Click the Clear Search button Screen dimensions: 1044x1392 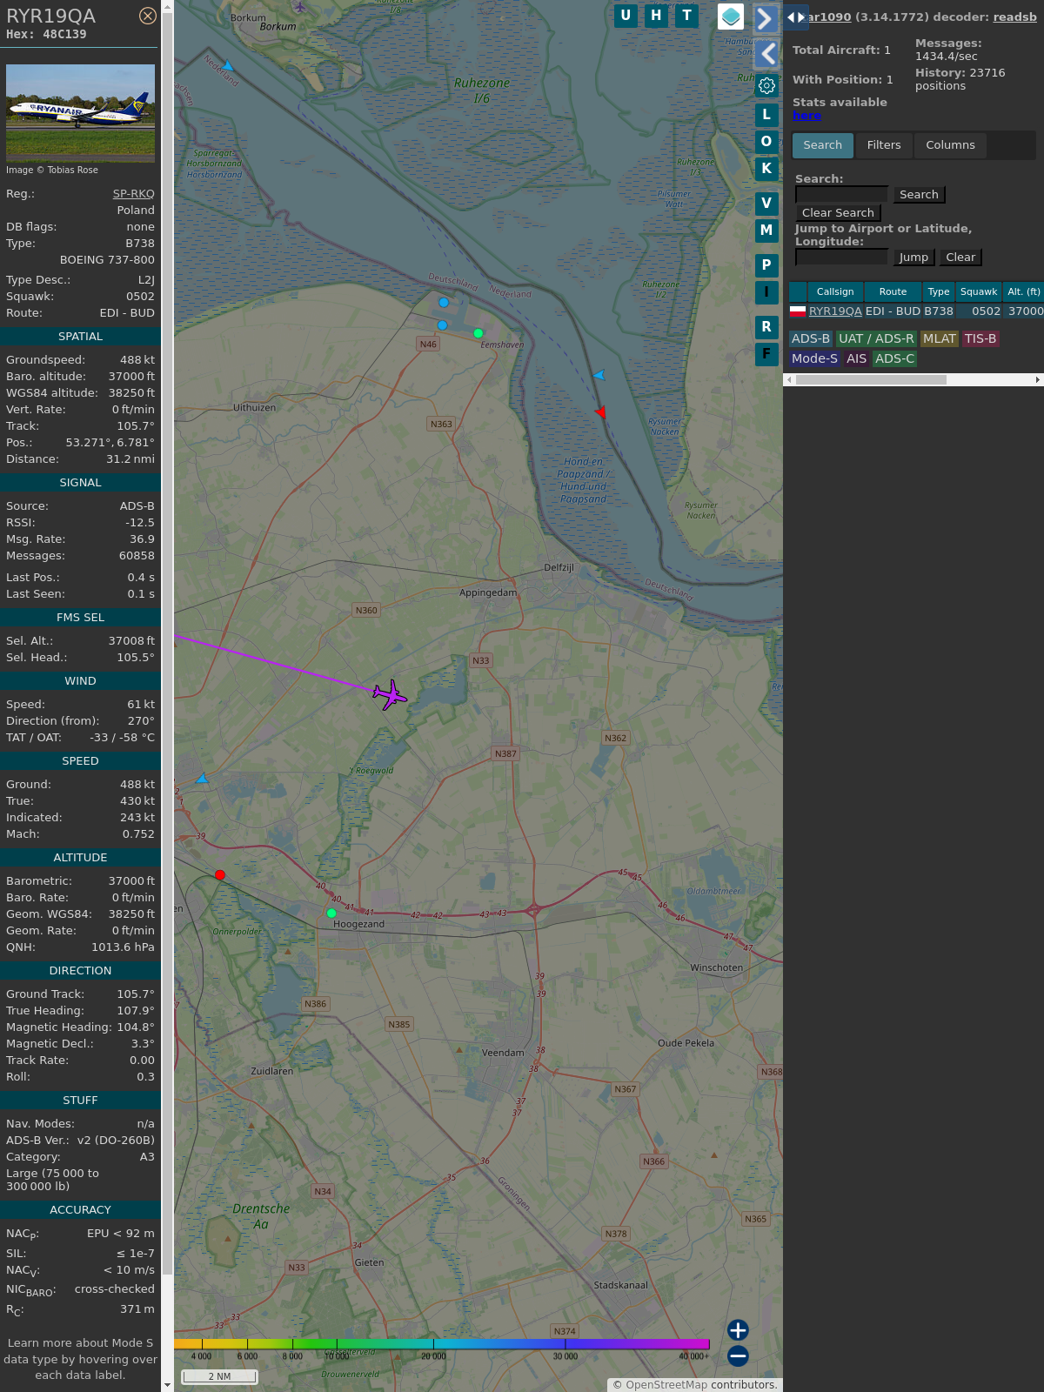pos(838,213)
